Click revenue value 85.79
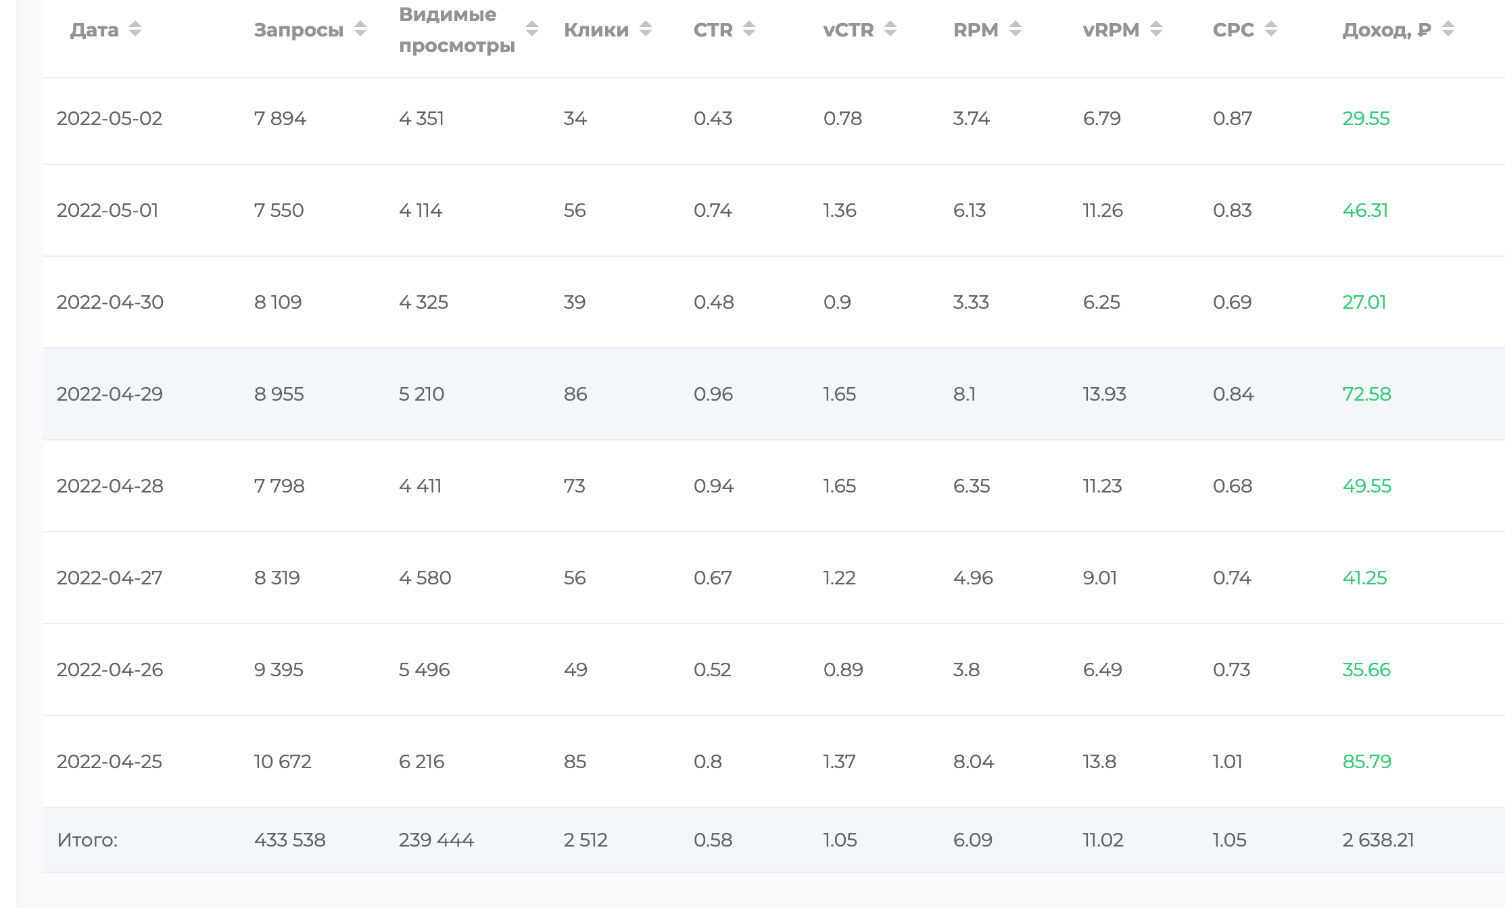The height and width of the screenshot is (908, 1505). (x=1366, y=762)
